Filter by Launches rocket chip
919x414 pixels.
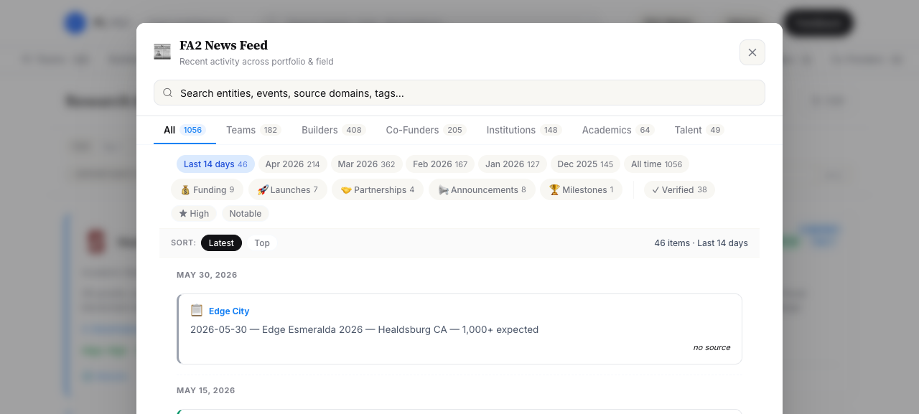pos(288,189)
